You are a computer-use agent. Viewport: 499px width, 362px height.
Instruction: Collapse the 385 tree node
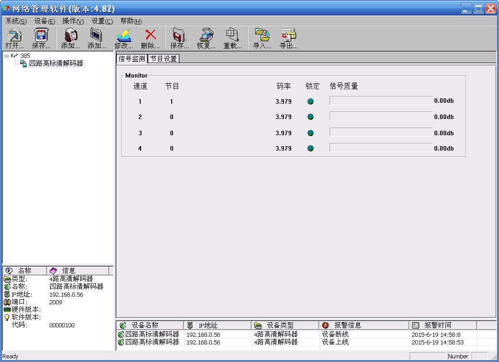6,56
